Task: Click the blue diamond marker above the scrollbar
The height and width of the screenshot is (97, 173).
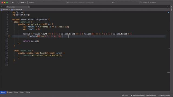Action: [168, 12]
